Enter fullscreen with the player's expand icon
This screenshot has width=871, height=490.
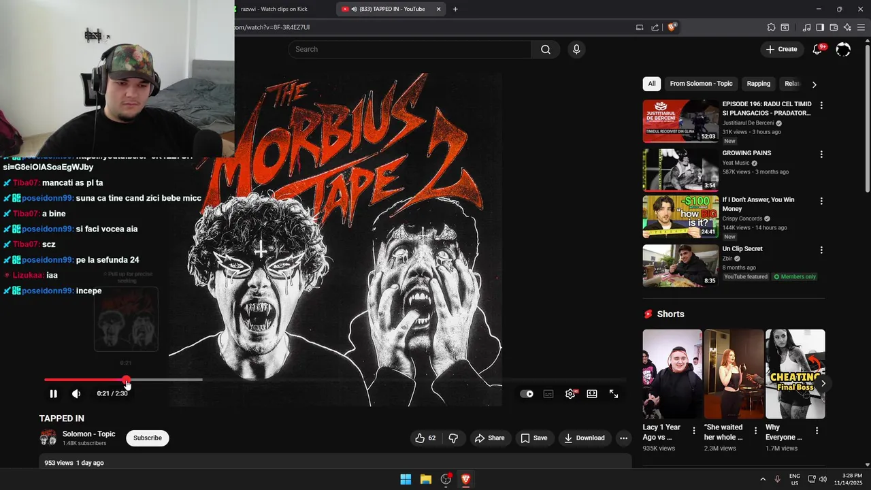tap(614, 393)
